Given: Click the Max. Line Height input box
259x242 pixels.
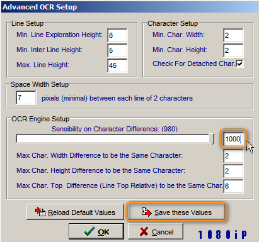Looking at the screenshot, I should pos(117,65).
